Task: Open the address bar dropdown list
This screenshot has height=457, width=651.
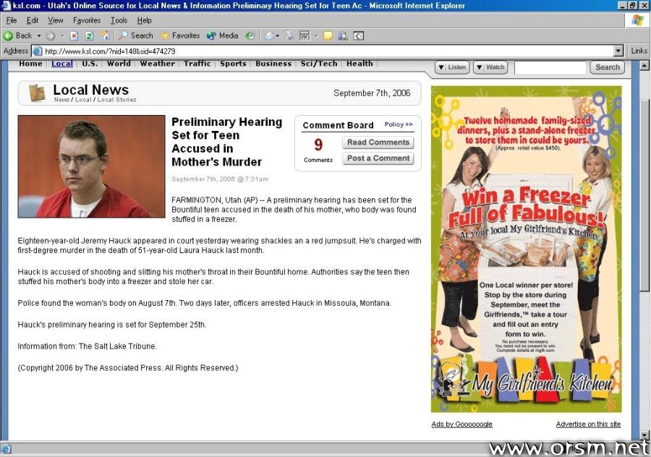Action: (x=618, y=51)
